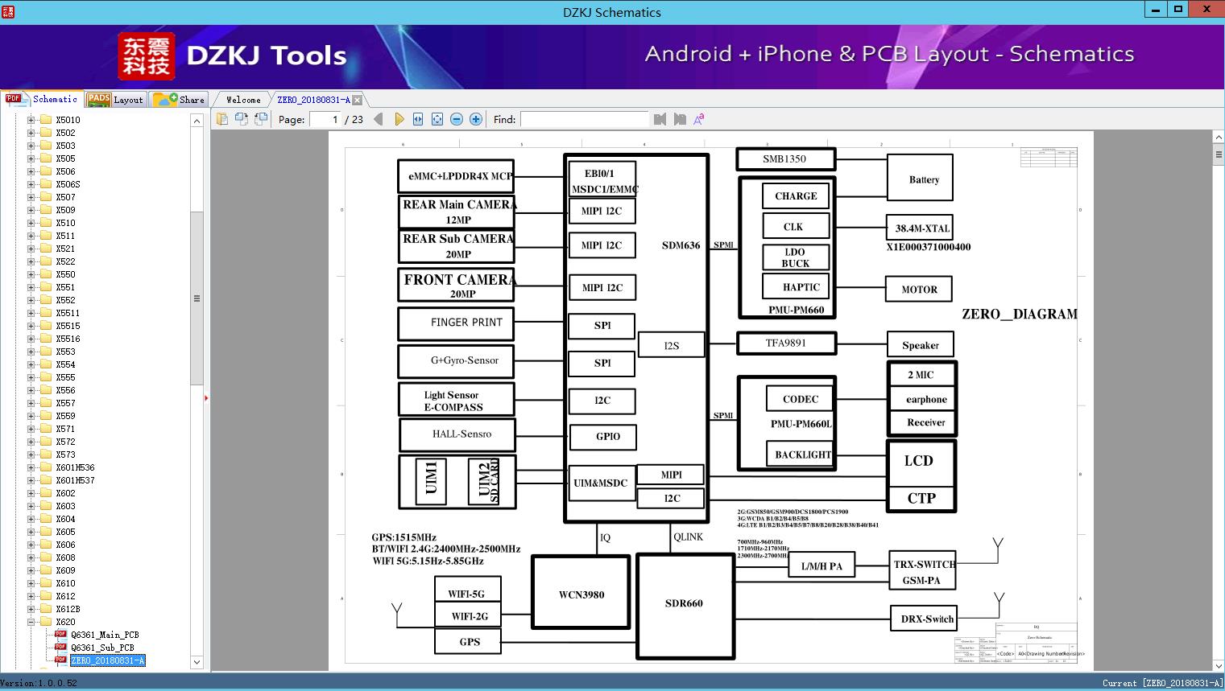Open the Share tab
This screenshot has width=1225, height=691.
click(x=179, y=99)
